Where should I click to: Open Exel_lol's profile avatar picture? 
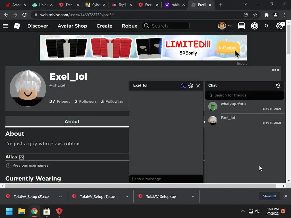coord(28,89)
